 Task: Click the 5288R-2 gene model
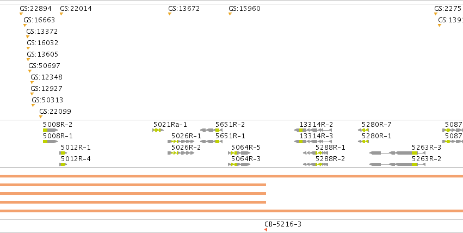point(316,164)
